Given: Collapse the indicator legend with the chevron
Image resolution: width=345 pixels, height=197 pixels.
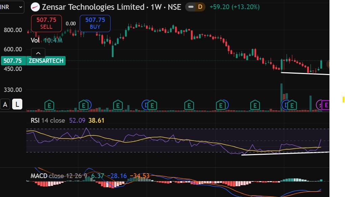Looking at the screenshot, I should [x=38, y=53].
